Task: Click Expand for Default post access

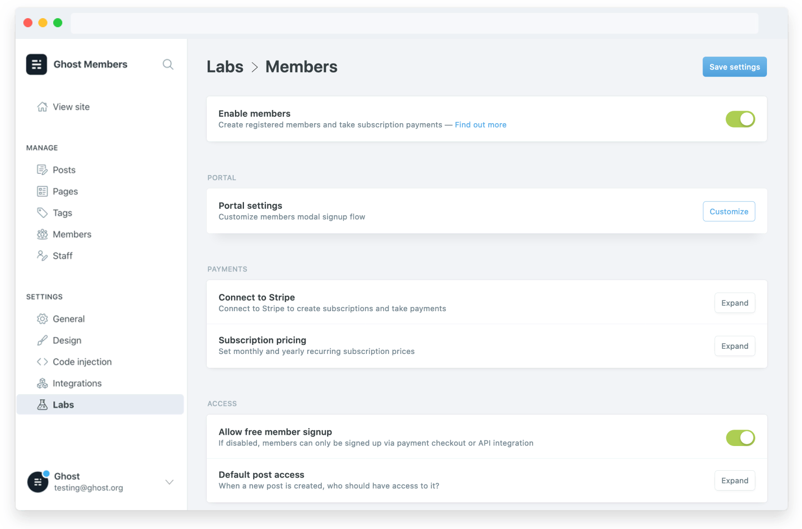Action: (734, 480)
